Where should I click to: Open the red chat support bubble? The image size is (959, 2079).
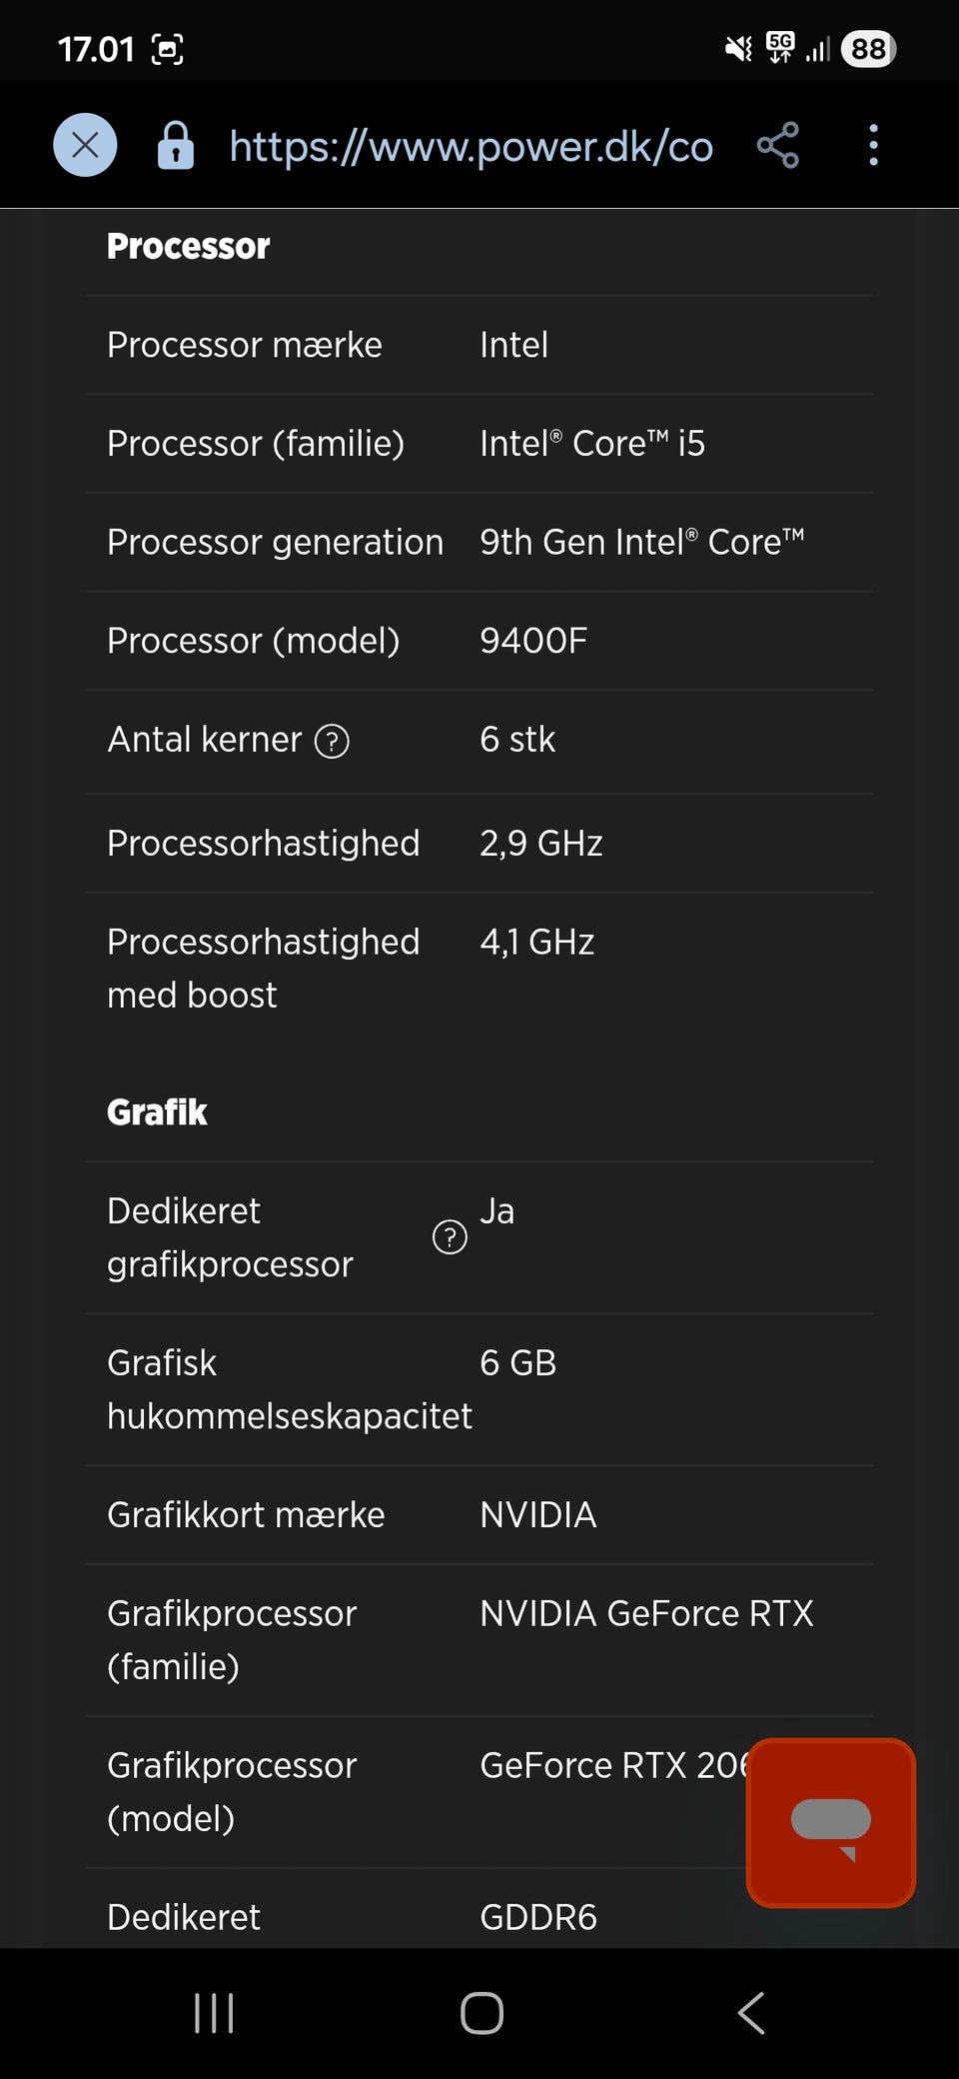coord(830,1822)
